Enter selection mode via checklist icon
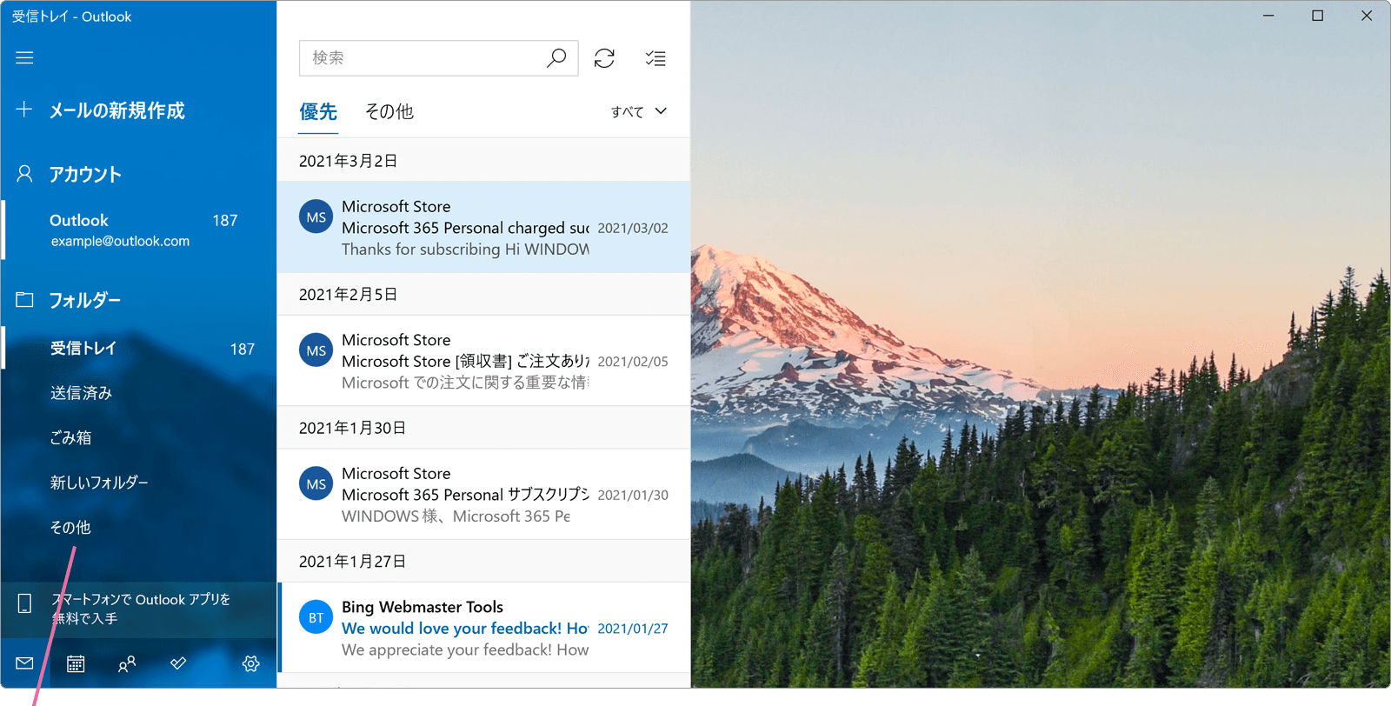The width and height of the screenshot is (1391, 706). tap(656, 58)
